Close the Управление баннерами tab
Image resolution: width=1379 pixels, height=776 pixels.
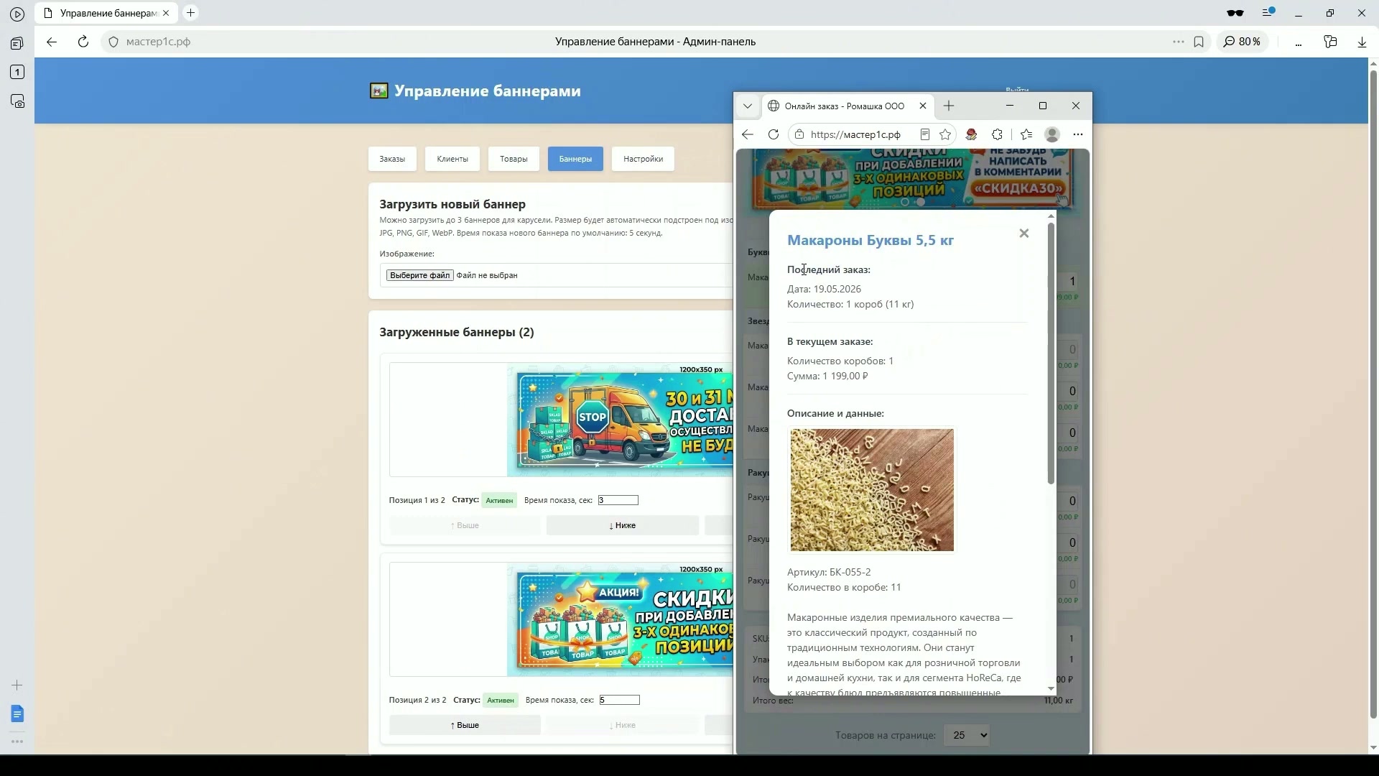click(x=167, y=13)
